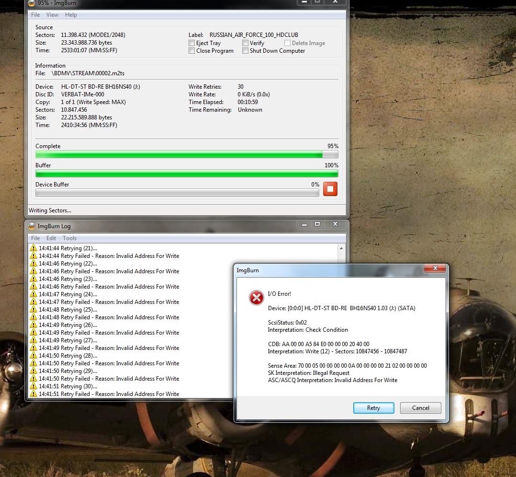Click the CDB hex line in error dialog

[319, 344]
